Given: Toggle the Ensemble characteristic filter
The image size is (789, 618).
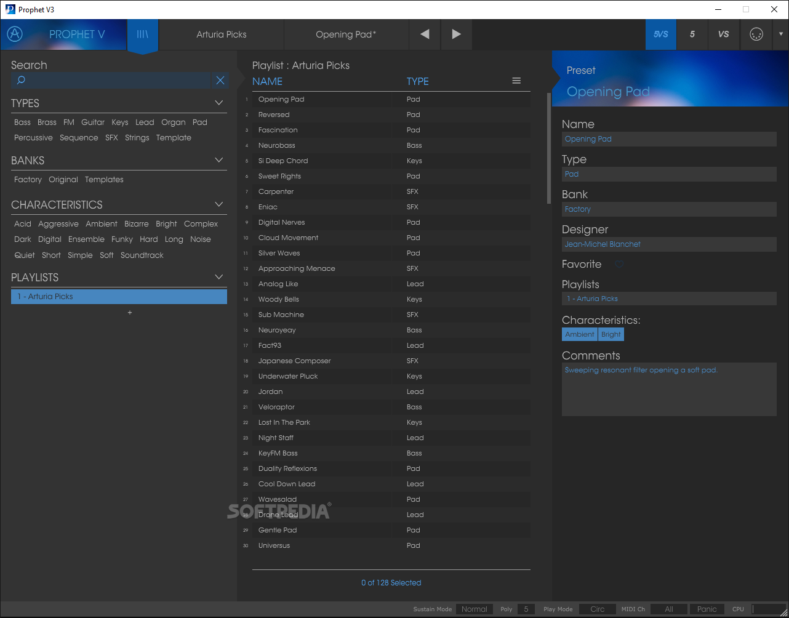Looking at the screenshot, I should click(86, 239).
